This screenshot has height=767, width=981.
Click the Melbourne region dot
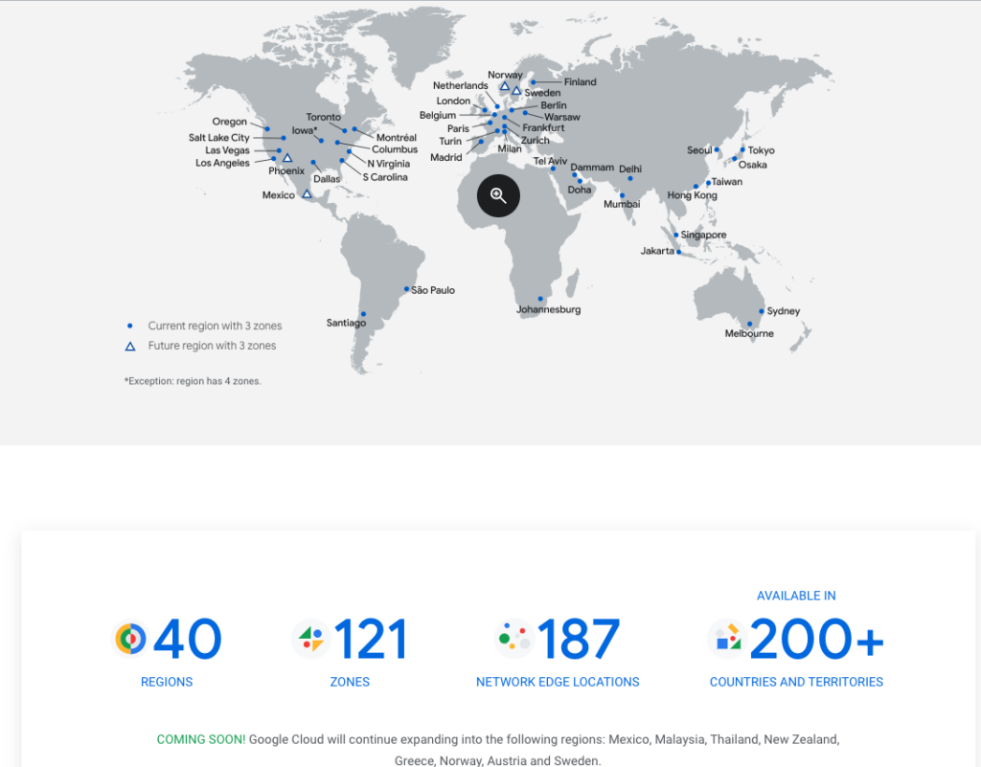(x=749, y=324)
